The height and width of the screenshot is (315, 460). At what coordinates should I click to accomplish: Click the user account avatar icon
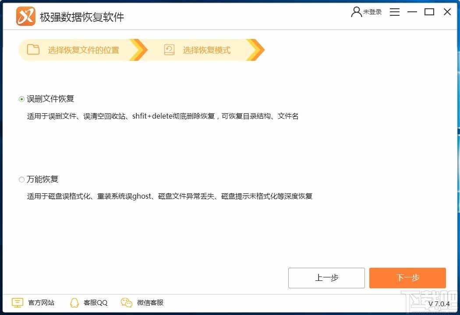click(x=356, y=12)
